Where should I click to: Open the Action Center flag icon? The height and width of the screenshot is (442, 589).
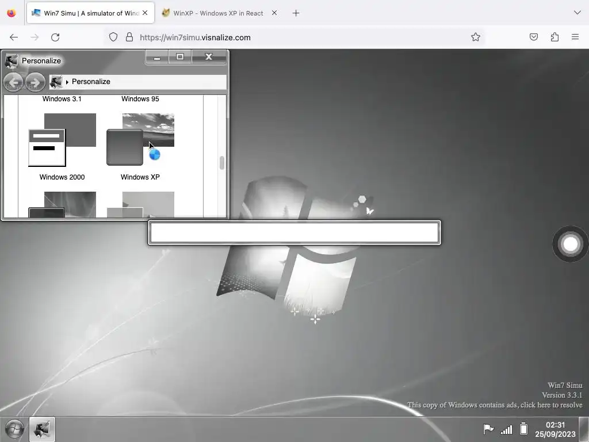[488, 429]
